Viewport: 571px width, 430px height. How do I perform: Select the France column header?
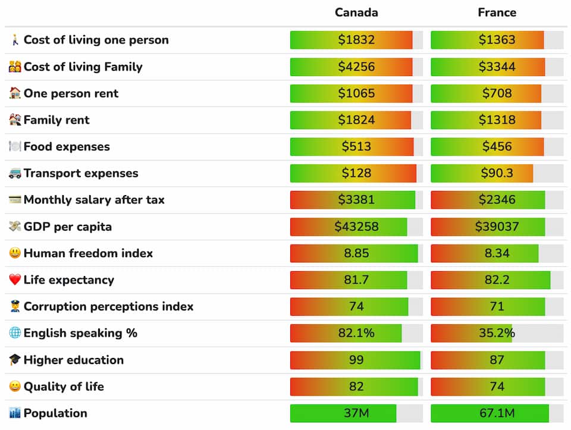[497, 12]
